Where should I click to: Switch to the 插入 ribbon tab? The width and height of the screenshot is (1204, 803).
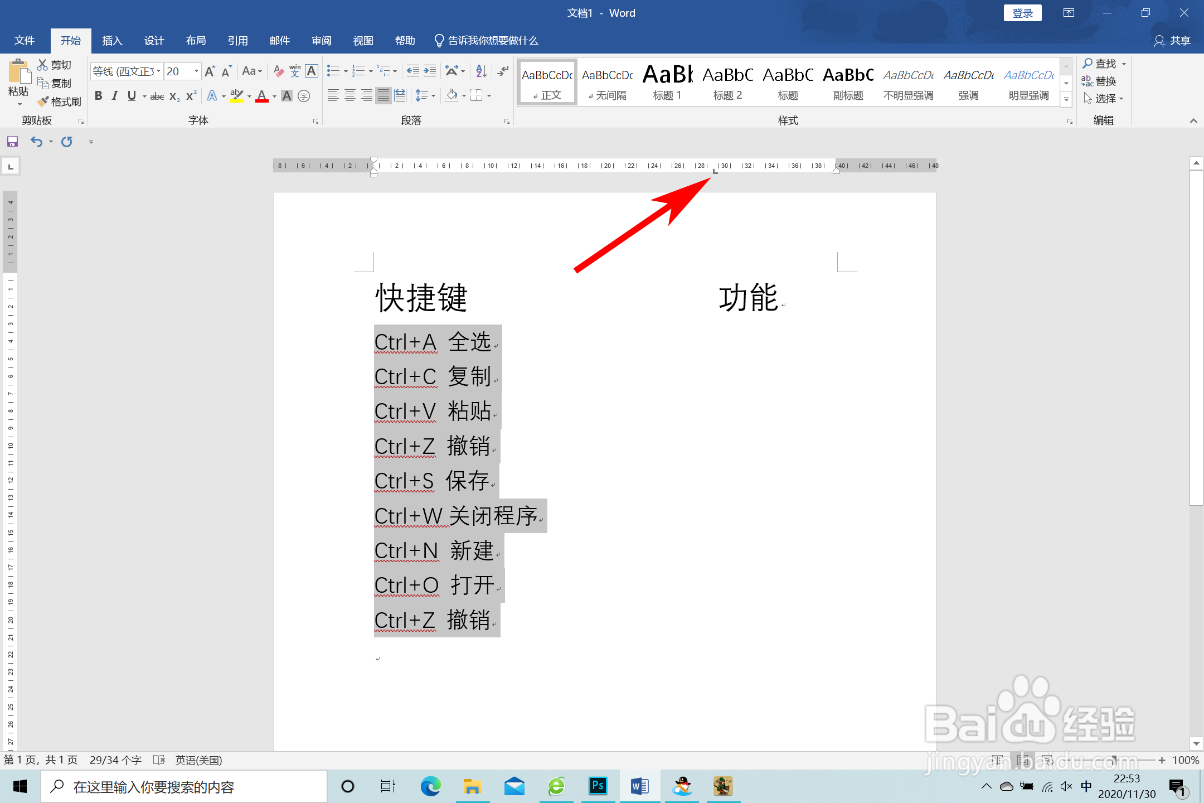pyautogui.click(x=112, y=40)
